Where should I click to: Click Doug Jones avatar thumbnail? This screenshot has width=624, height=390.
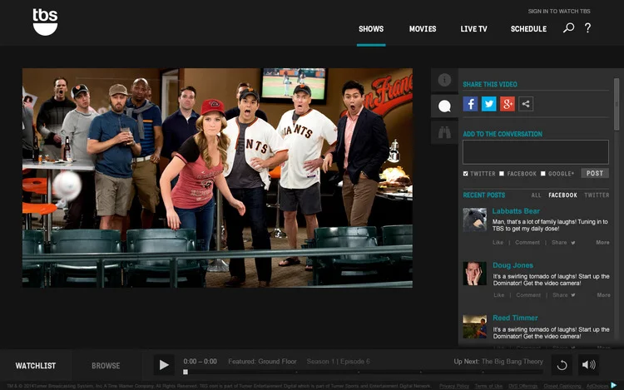point(474,273)
